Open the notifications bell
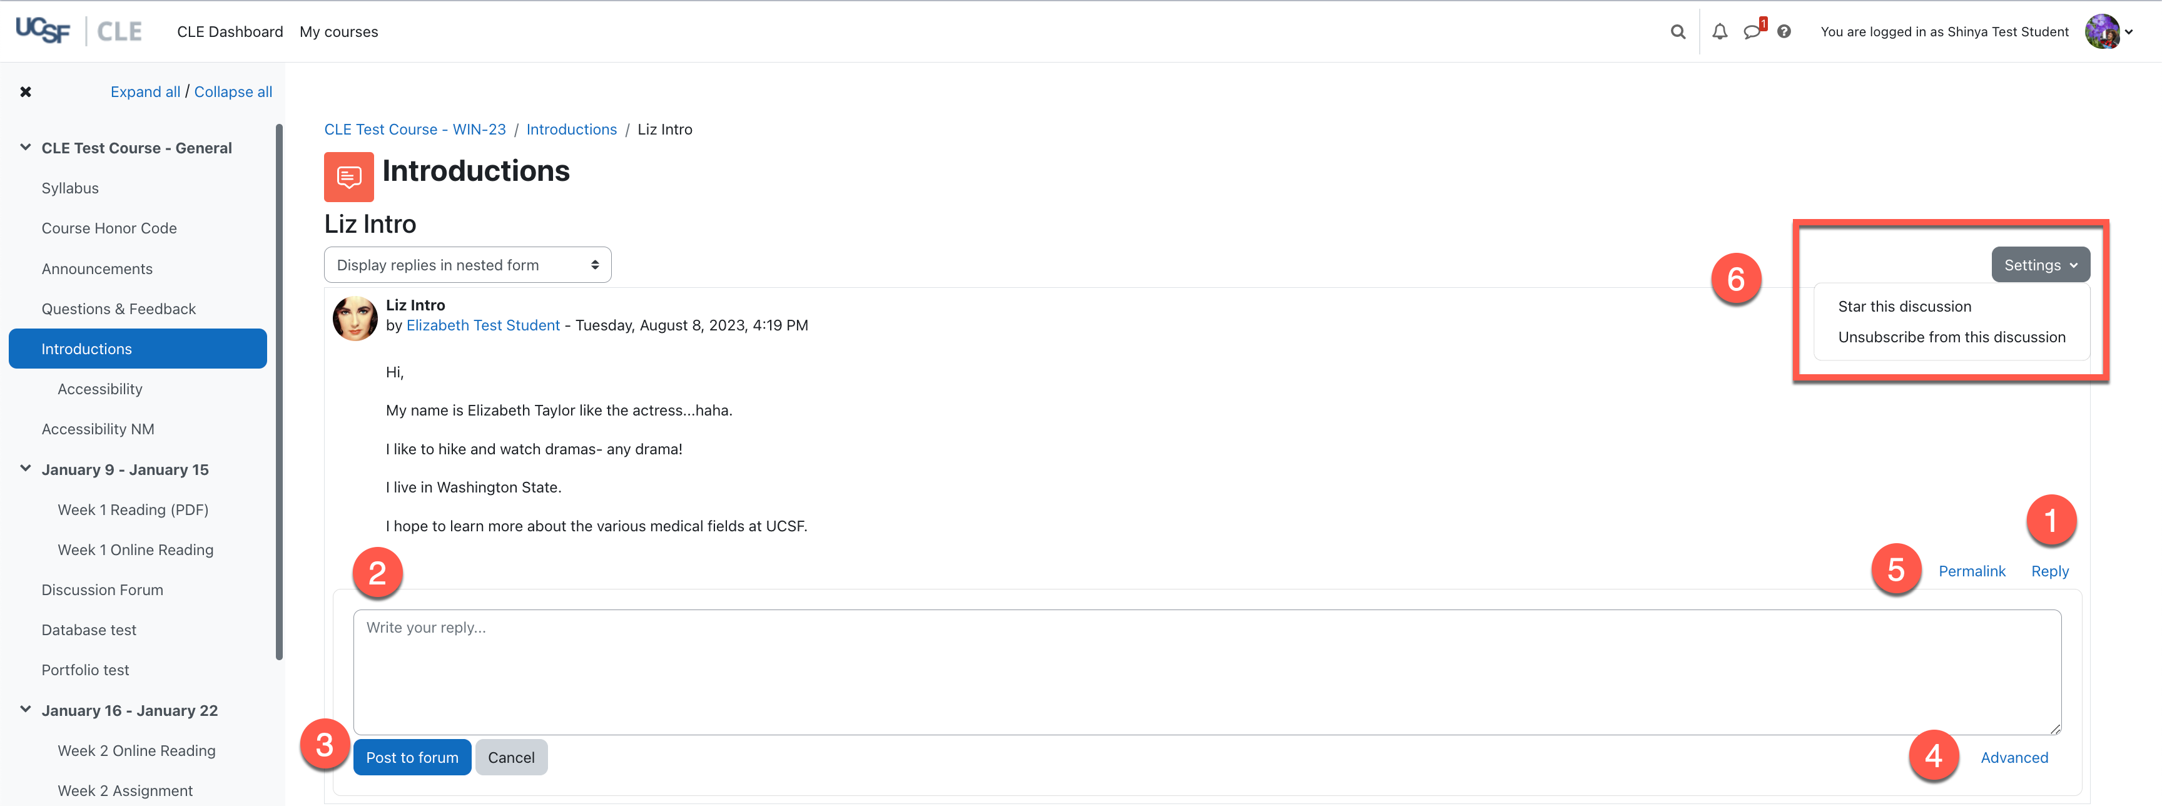 1720,32
